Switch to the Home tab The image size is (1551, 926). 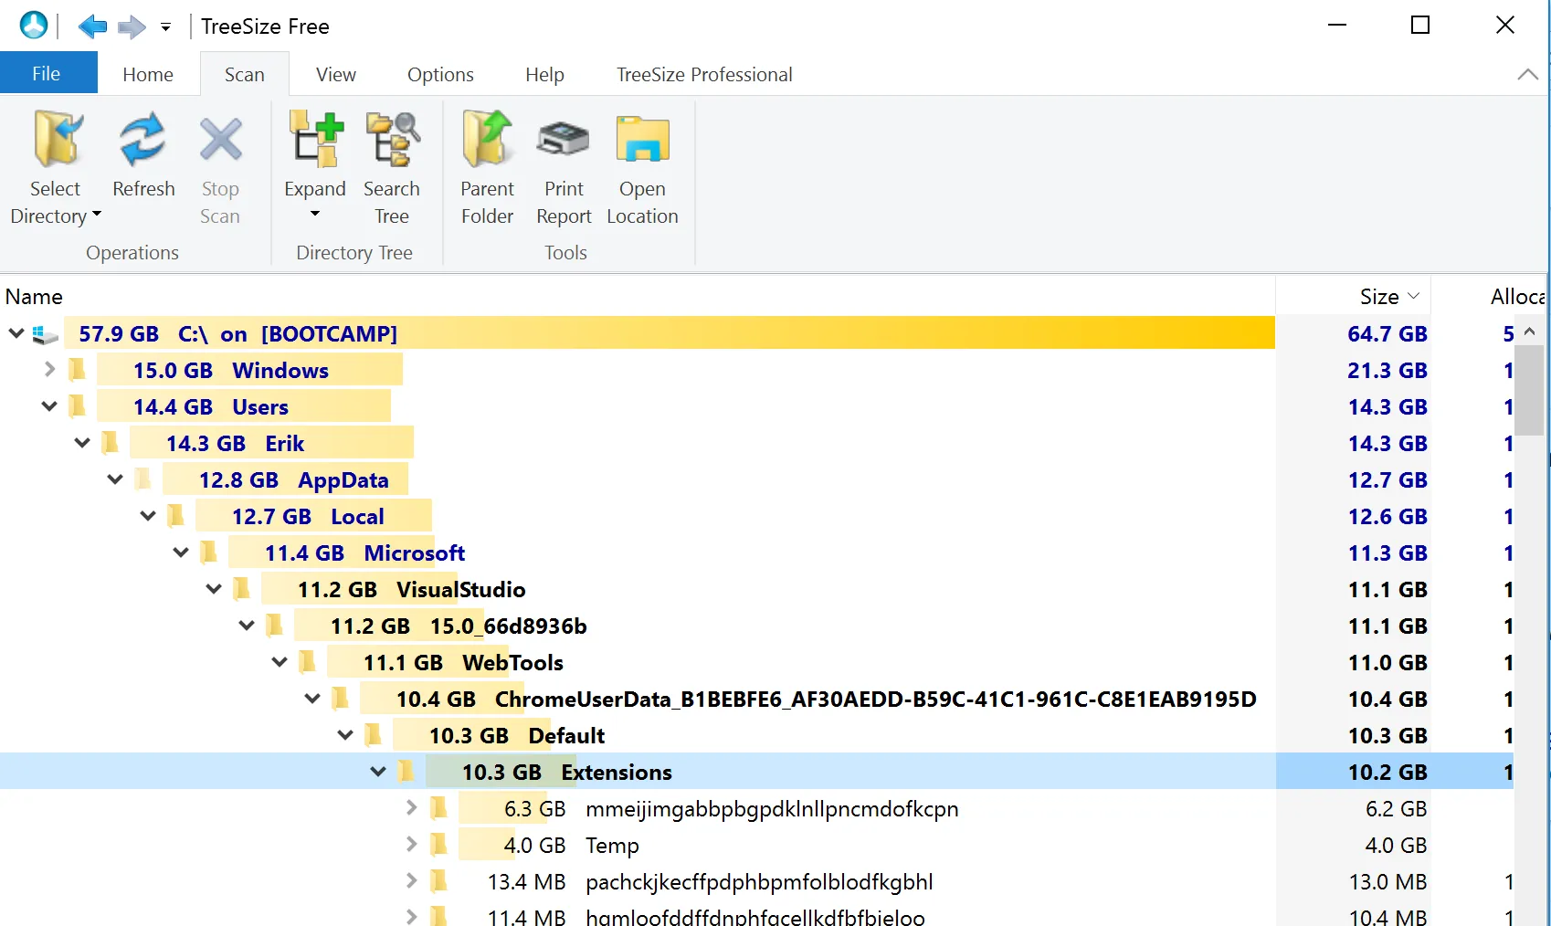coord(148,74)
